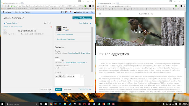Click the Publish button

[58, 90]
